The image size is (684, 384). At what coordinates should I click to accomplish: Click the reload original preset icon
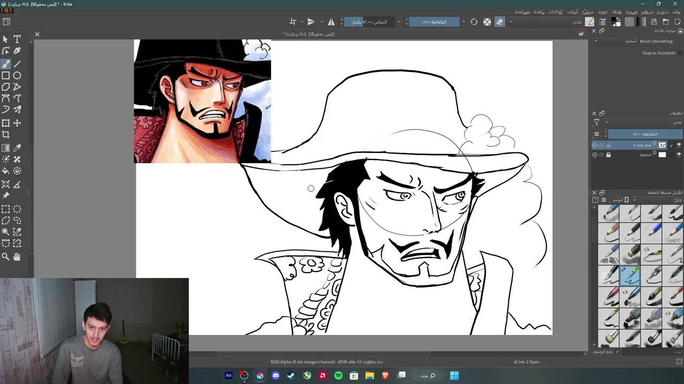(x=474, y=22)
